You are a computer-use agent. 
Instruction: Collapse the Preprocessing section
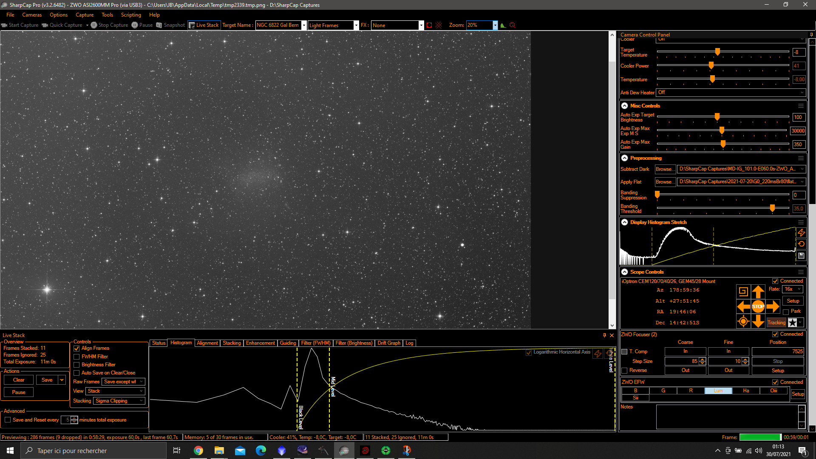click(x=624, y=158)
